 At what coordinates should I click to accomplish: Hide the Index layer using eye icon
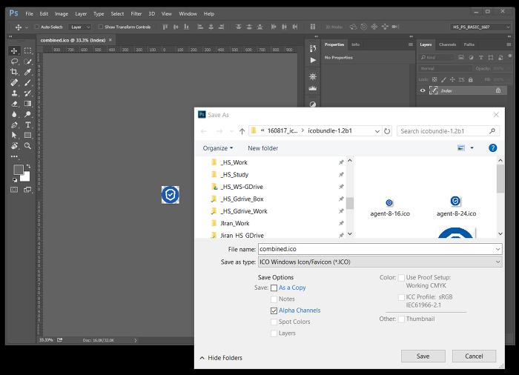coord(423,90)
